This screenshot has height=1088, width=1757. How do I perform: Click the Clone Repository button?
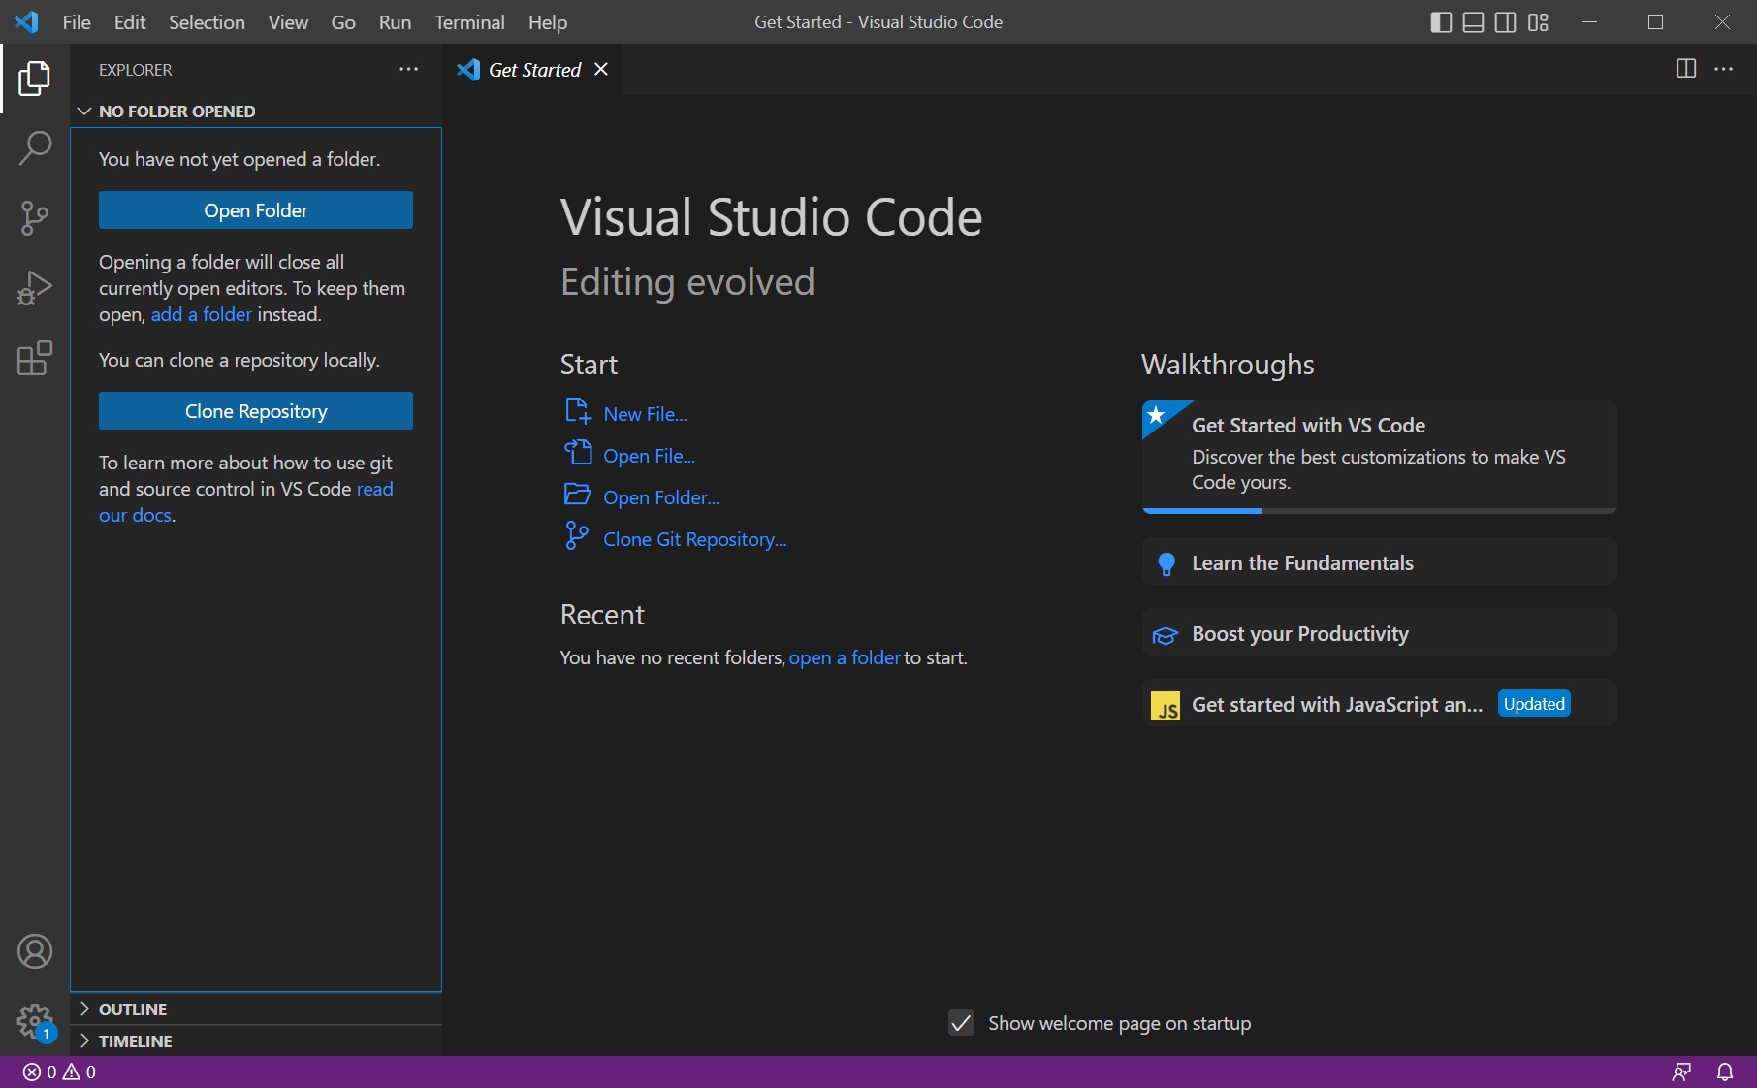[x=256, y=411]
